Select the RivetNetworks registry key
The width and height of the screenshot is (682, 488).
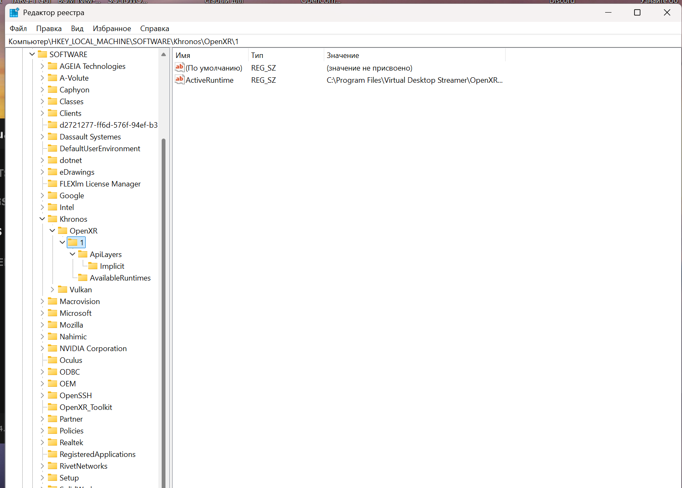click(x=84, y=466)
